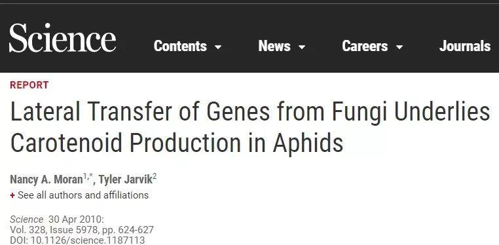Click the plus icon beside author affiliations
The height and width of the screenshot is (245, 499).
pos(12,195)
